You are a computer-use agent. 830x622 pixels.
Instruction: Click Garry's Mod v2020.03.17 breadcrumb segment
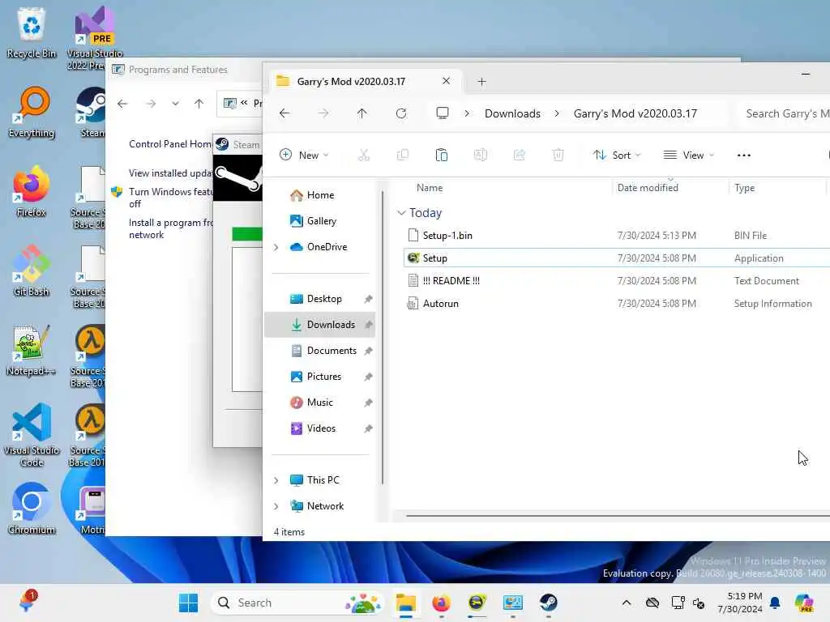[x=635, y=113]
